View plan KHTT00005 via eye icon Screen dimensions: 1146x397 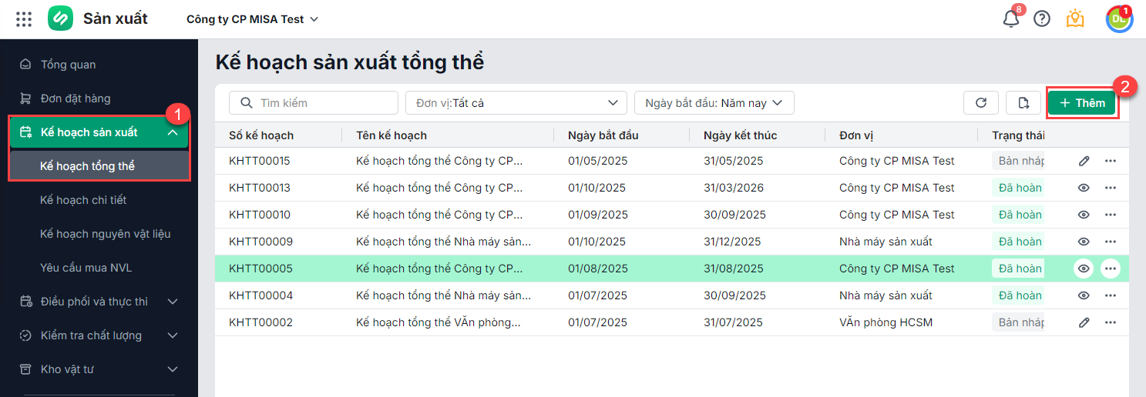(1084, 269)
